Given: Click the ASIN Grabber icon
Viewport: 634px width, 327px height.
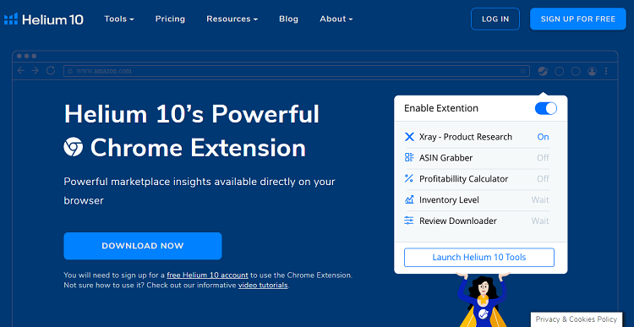Looking at the screenshot, I should (x=409, y=158).
